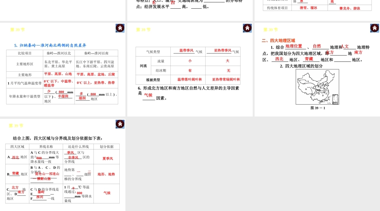The width and height of the screenshot is (380, 211).
Task: Select the sentence 形成北方地区和南方地区自然与人文差异的主导因素
Action: coord(191,88)
